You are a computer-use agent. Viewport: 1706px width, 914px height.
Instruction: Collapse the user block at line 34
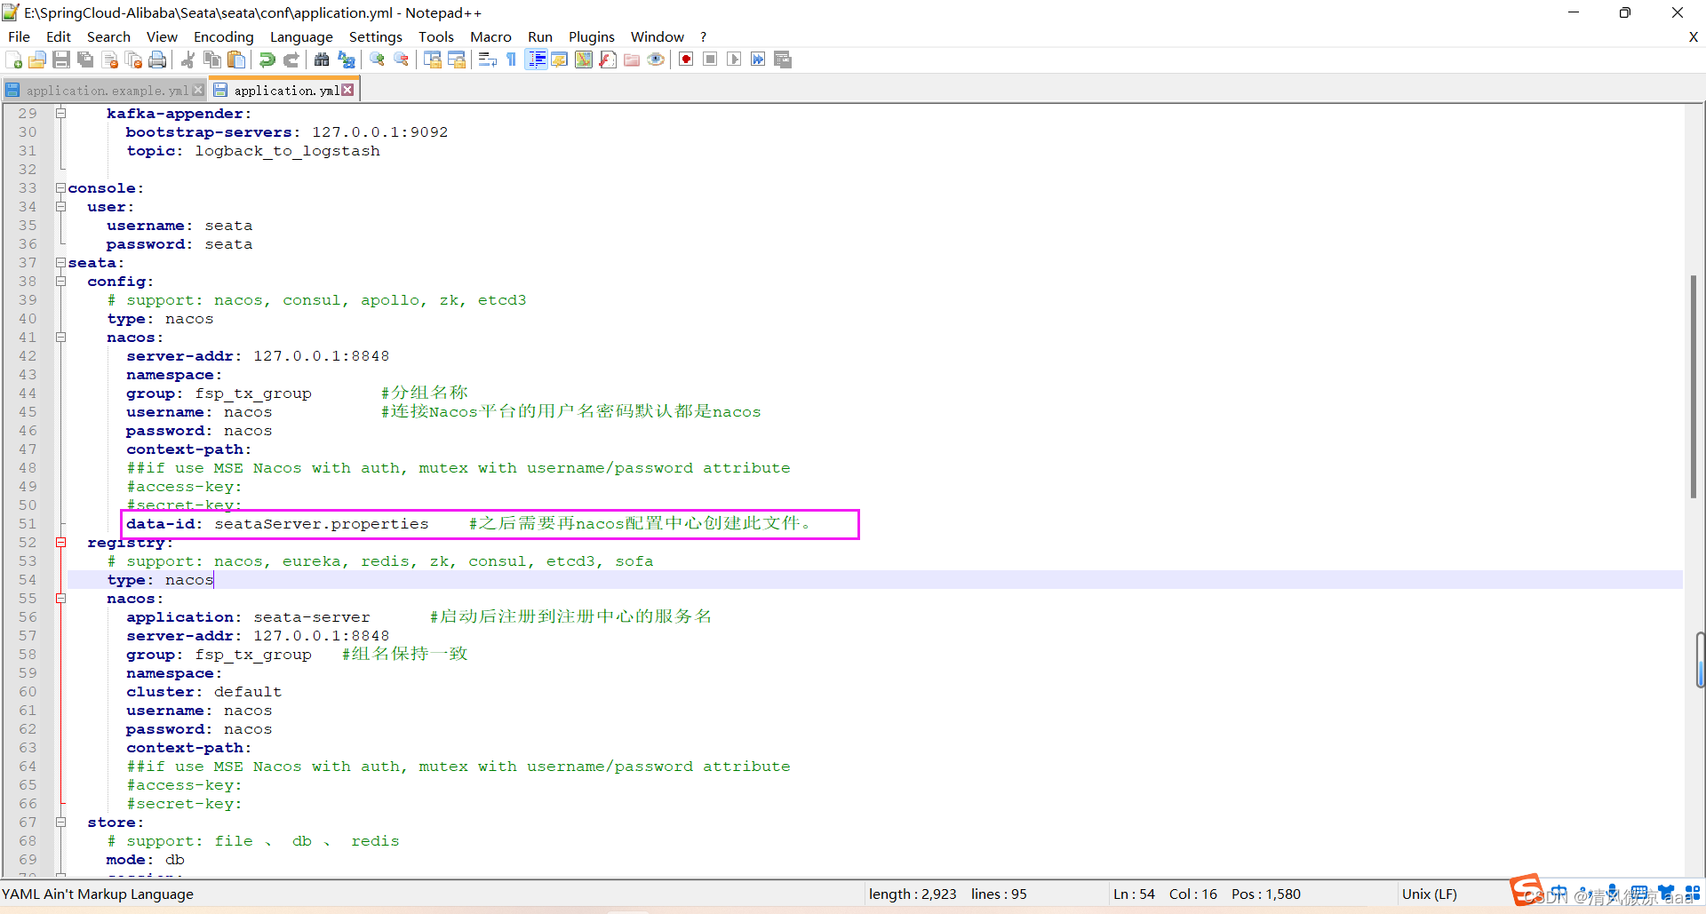[61, 206]
